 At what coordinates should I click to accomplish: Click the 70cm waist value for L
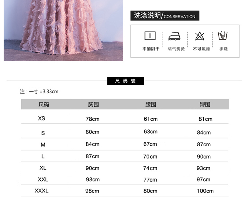(150, 157)
